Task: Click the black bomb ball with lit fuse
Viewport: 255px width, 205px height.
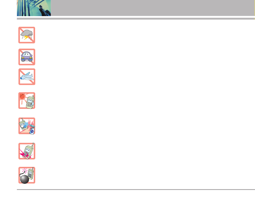Action: (x=24, y=179)
